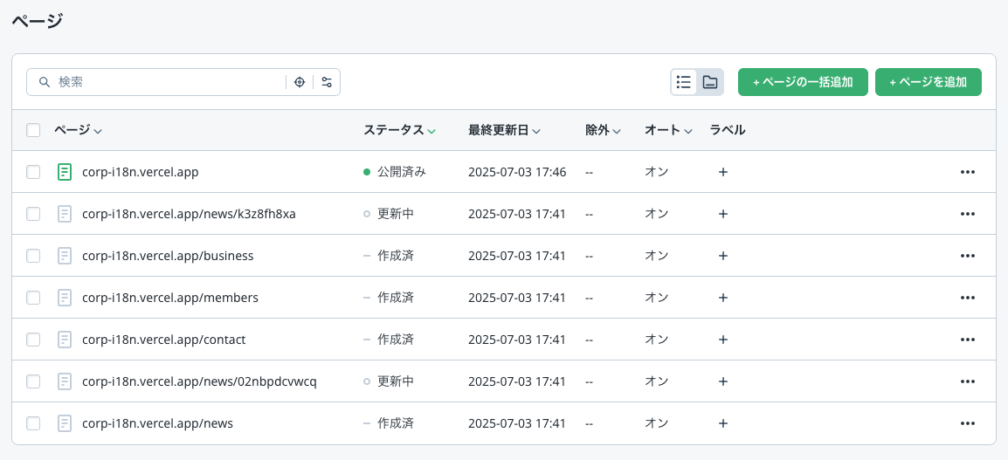The image size is (1008, 460).
Task: Open the three-dot menu for corp-i18n.vercel.app/contact
Action: (967, 340)
